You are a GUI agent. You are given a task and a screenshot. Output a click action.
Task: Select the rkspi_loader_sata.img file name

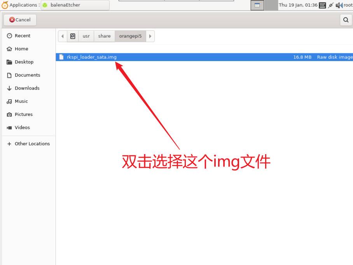(x=92, y=57)
